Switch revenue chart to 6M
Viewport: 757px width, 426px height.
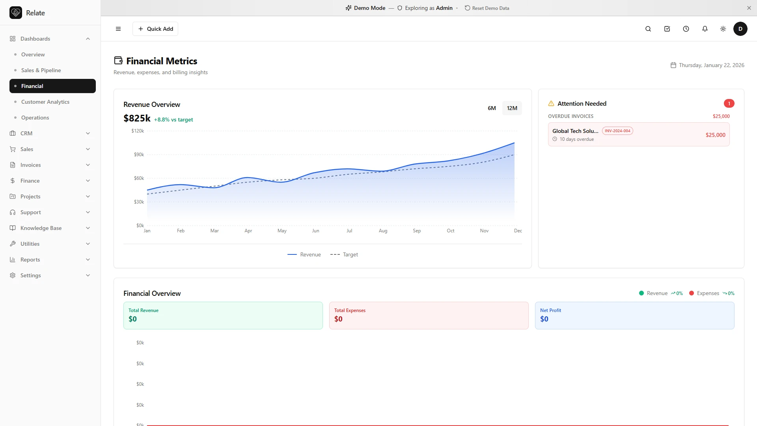click(492, 108)
